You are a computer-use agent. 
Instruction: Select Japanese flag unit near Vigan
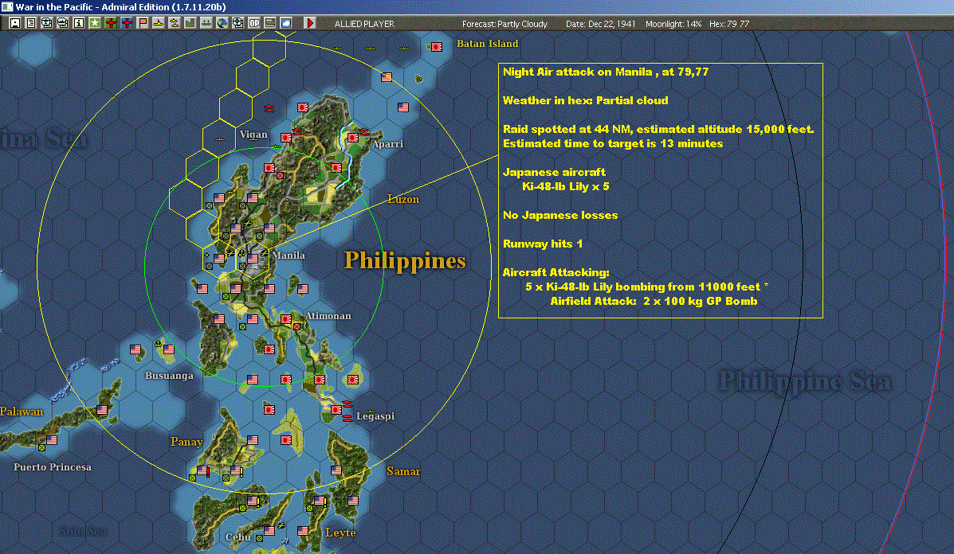click(x=286, y=138)
